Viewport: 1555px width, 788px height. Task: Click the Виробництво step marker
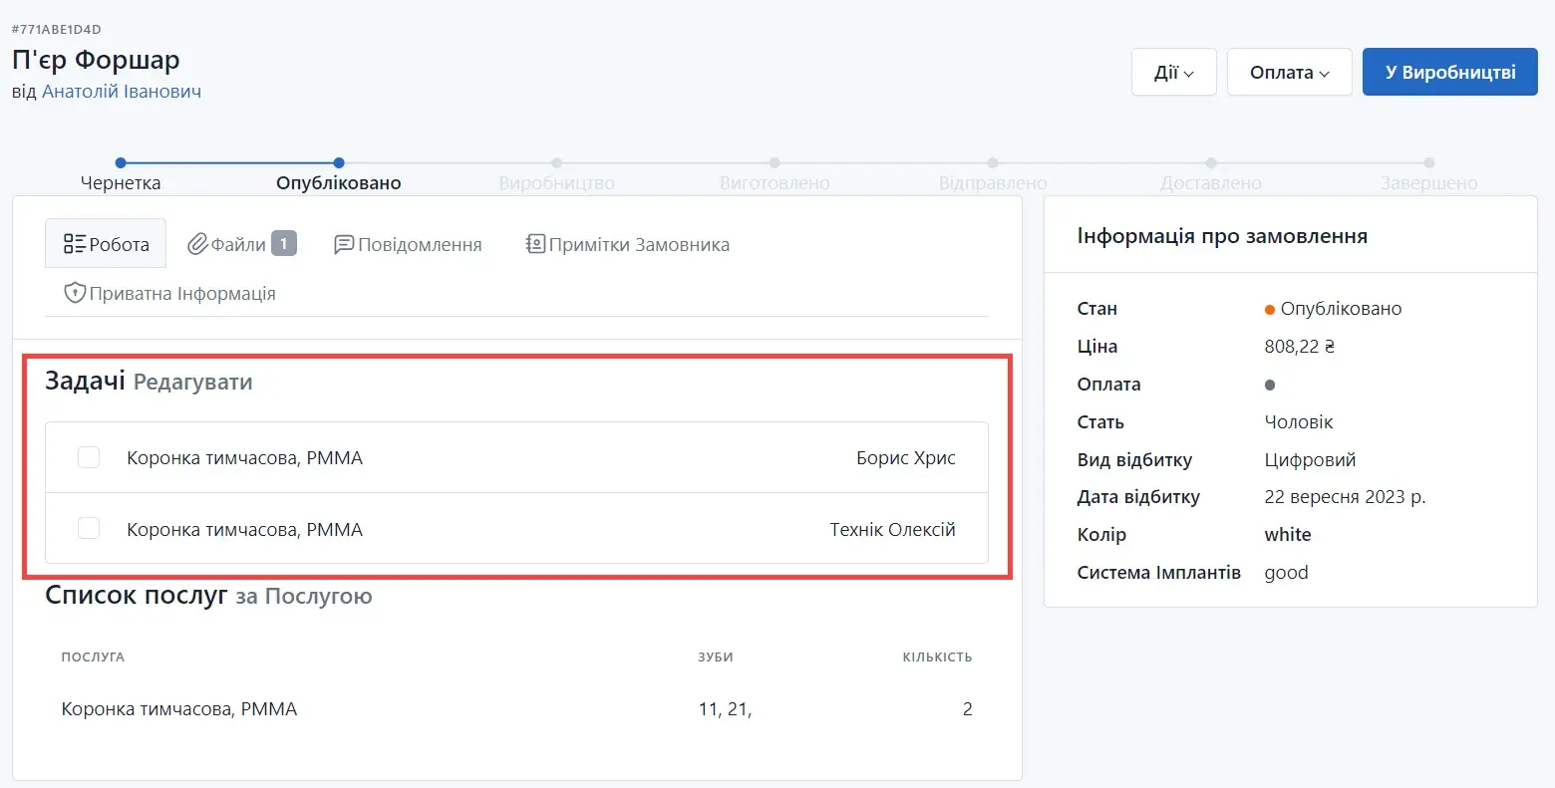556,162
